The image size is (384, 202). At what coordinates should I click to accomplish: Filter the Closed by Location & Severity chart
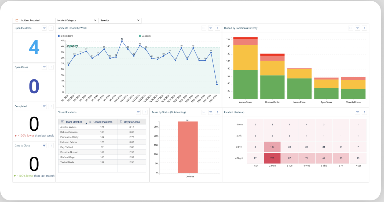(357, 28)
